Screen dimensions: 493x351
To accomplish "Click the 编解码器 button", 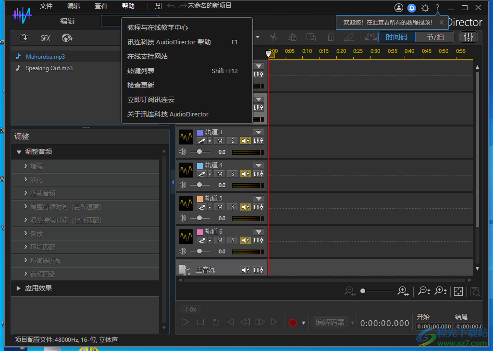I will 330,323.
